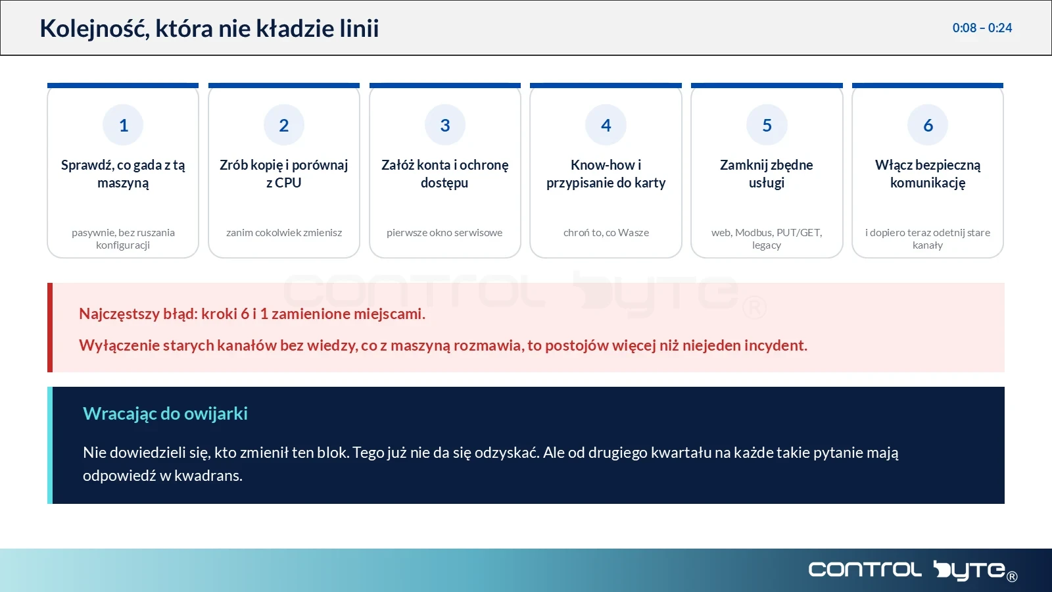
Task: Click the slide title "Kolejność, która nie kładzie linii"
Action: pyautogui.click(x=209, y=28)
